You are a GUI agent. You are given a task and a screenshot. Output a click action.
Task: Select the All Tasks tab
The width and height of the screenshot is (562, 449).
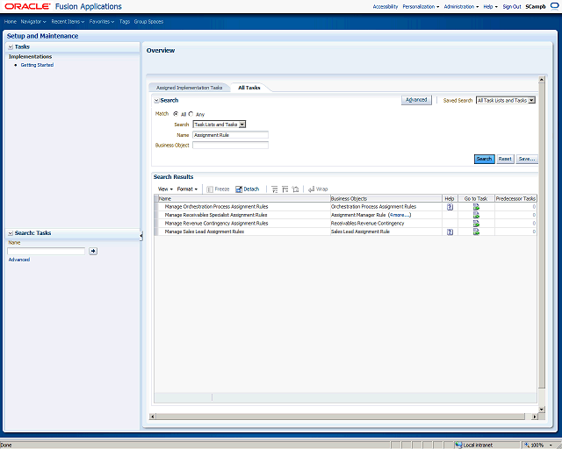(x=249, y=88)
